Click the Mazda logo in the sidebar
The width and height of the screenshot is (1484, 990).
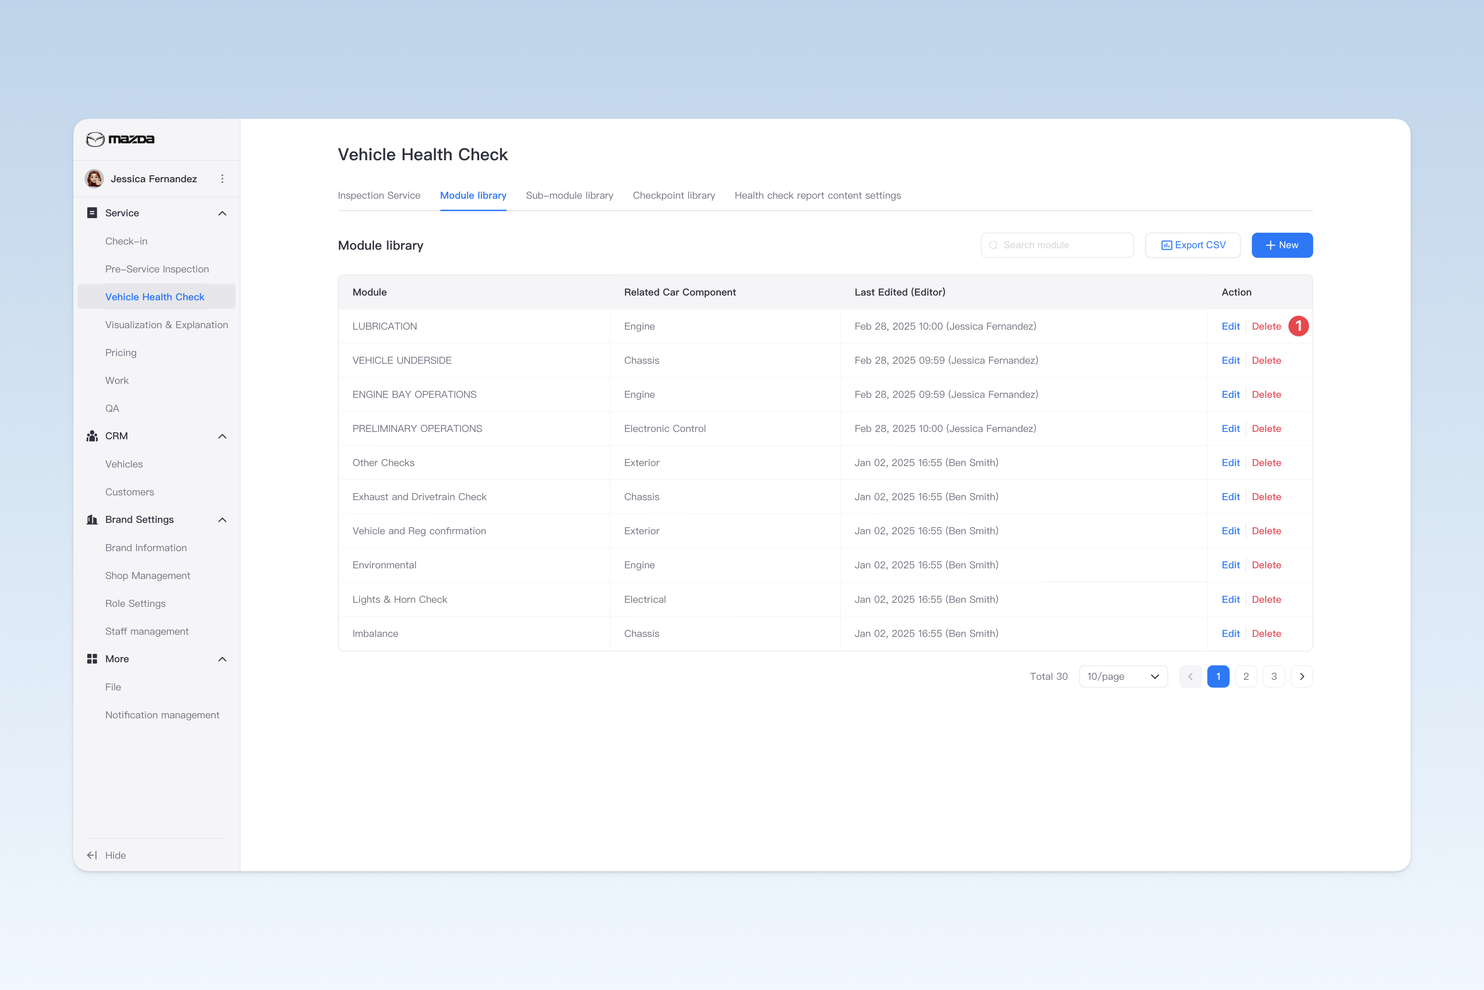[x=120, y=139]
